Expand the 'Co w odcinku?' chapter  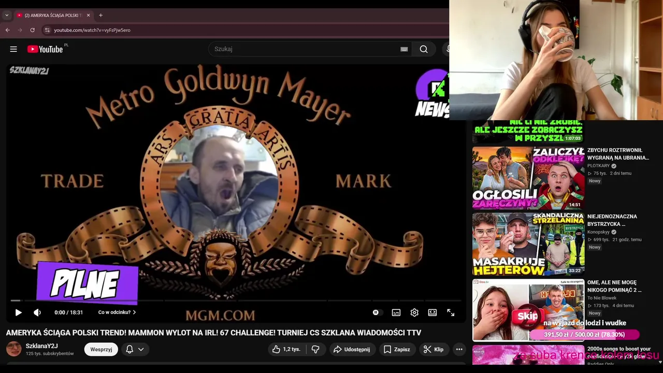tap(117, 312)
